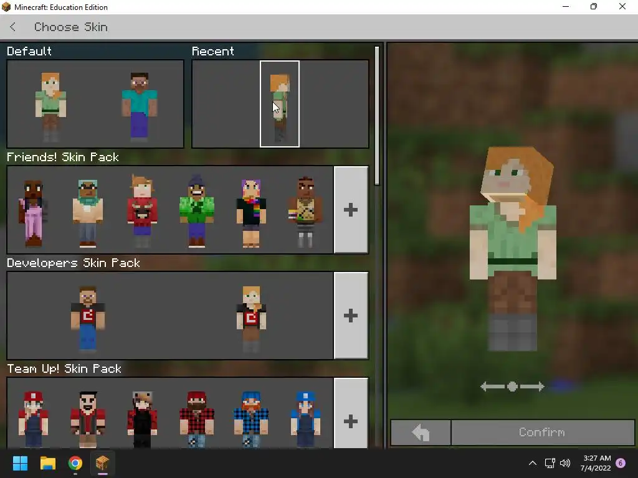Go back using the Choose Skin arrow
This screenshot has width=638, height=478.
coord(13,27)
